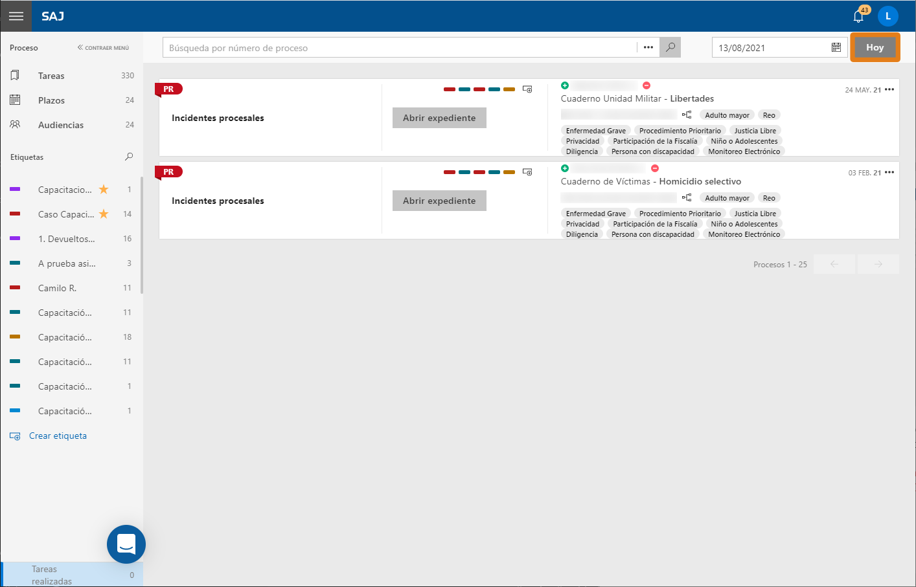
Task: Open the calendar date picker icon
Action: point(836,47)
